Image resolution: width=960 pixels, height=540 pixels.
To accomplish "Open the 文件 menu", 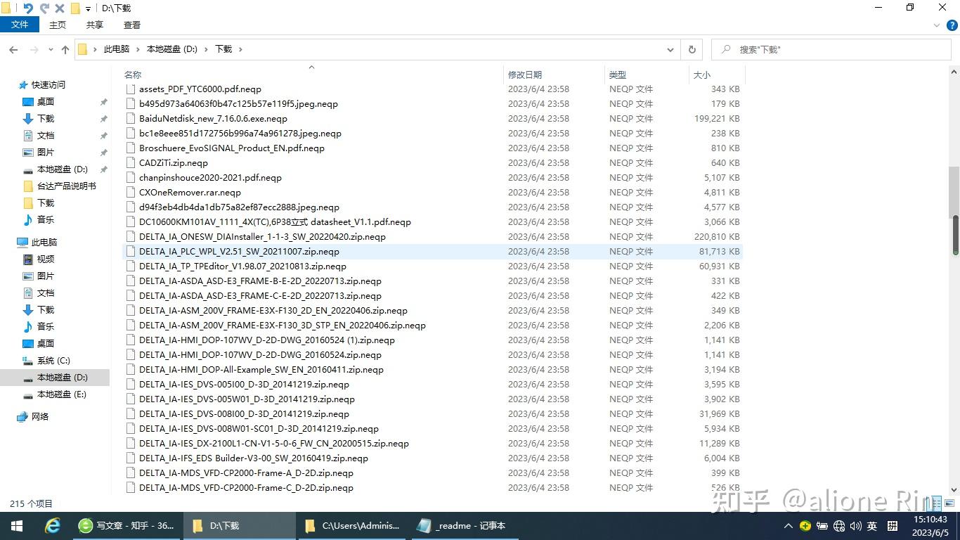I will pyautogui.click(x=20, y=25).
